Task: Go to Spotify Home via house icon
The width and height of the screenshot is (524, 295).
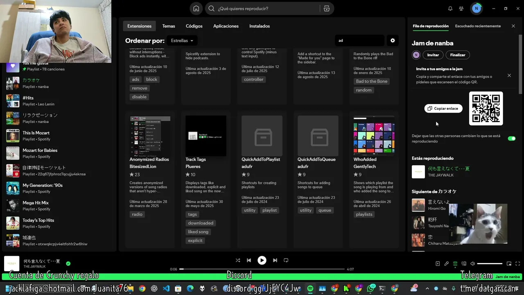Action: (x=196, y=9)
